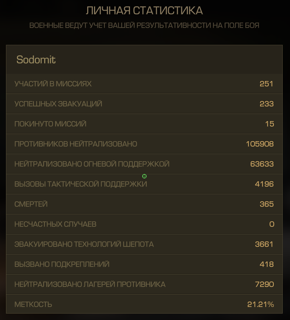290x320 pixels.
Task: Select ВЫЗОВЫ ТАКТИЧЕСКОЙ ПОДДЕРЖКИ row
Action: coord(144,184)
